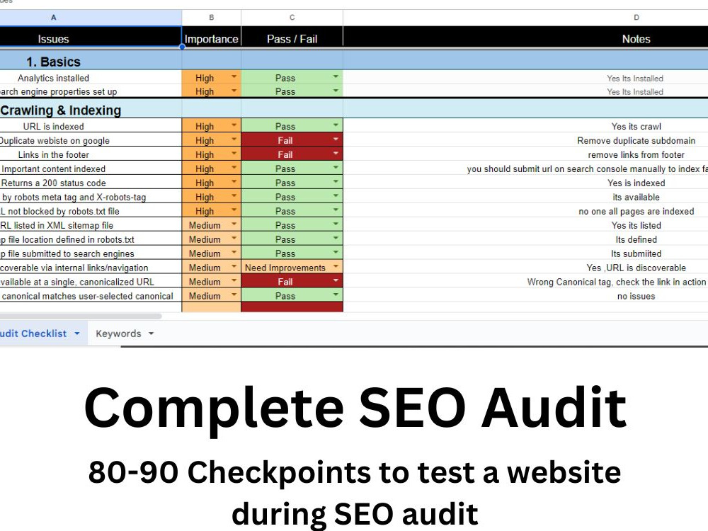
Task: Open Audit Checklist sheet tab menu arrow
Action: tap(77, 333)
